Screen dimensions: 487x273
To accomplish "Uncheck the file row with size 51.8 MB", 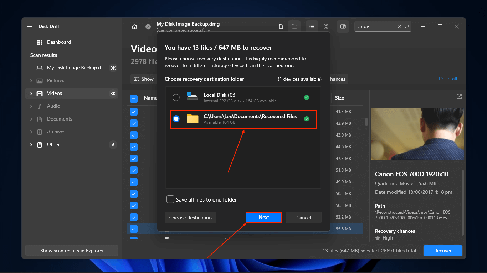I will (134, 170).
